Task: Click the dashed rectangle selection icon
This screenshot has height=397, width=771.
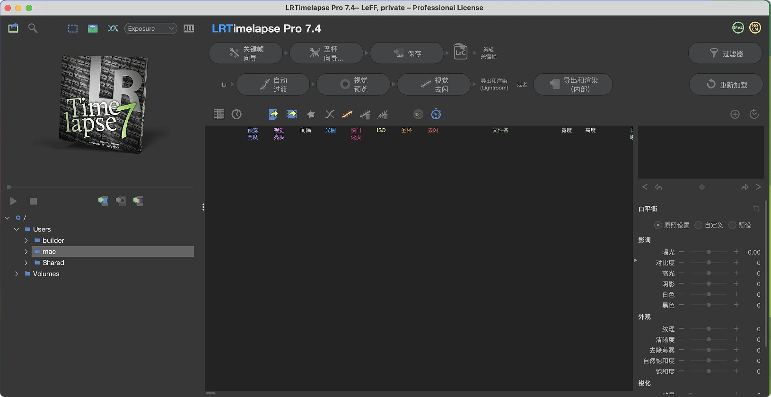Action: [72, 28]
